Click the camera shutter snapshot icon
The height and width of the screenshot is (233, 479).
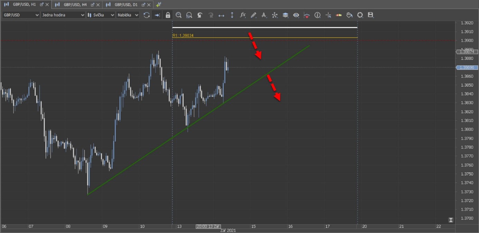coord(360,15)
